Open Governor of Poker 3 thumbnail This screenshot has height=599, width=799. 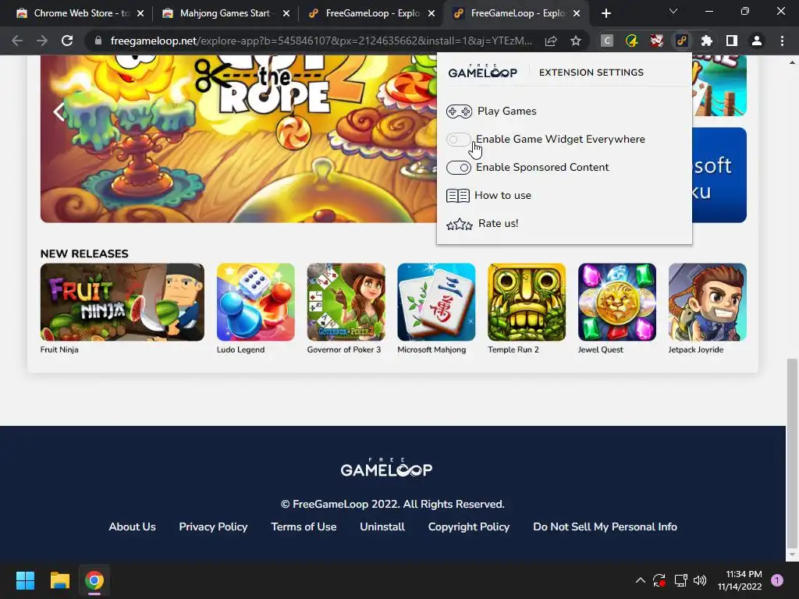(x=346, y=302)
